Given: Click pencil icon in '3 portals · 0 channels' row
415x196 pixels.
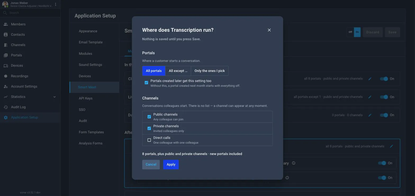Looking at the screenshot, I should [370, 115].
